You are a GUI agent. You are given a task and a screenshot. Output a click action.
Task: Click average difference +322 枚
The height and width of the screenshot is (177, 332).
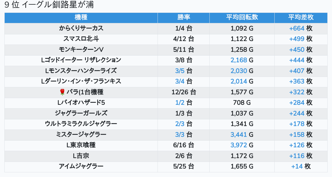coord(301,92)
